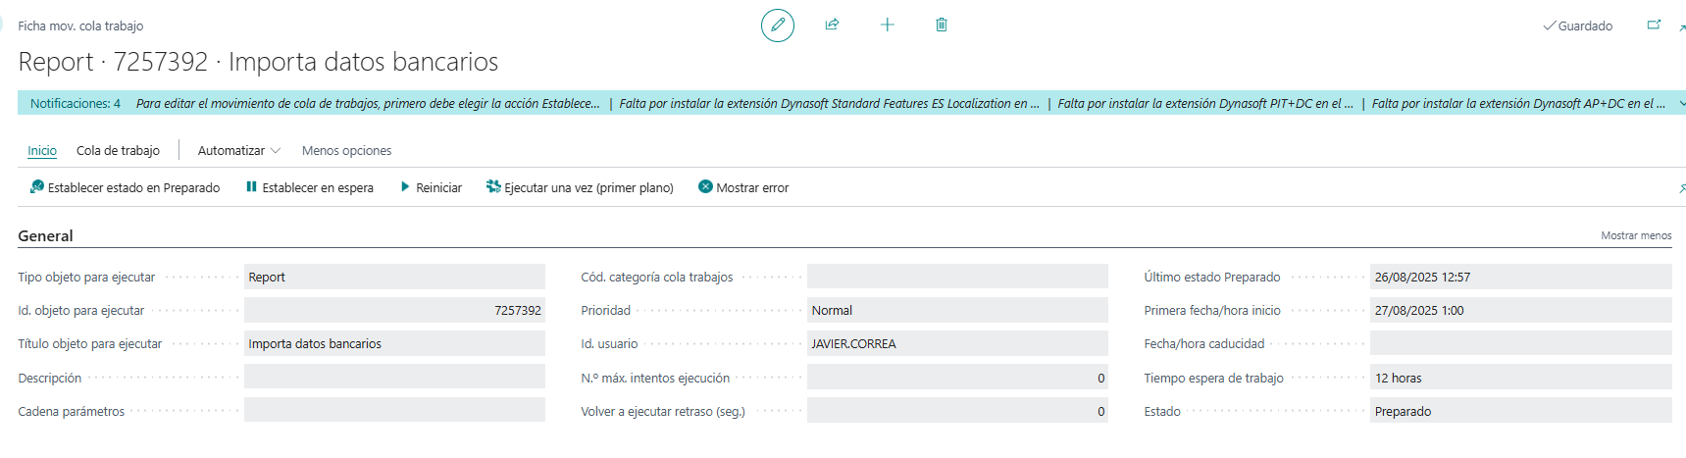Click Reiniciar play action
The height and width of the screenshot is (458, 1686).
point(431,187)
